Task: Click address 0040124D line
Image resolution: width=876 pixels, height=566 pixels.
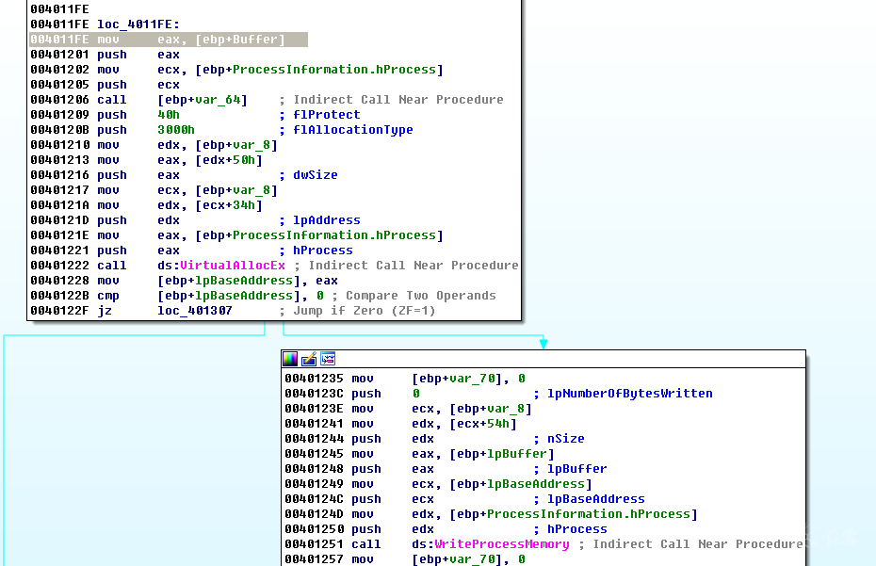Action: (x=491, y=514)
